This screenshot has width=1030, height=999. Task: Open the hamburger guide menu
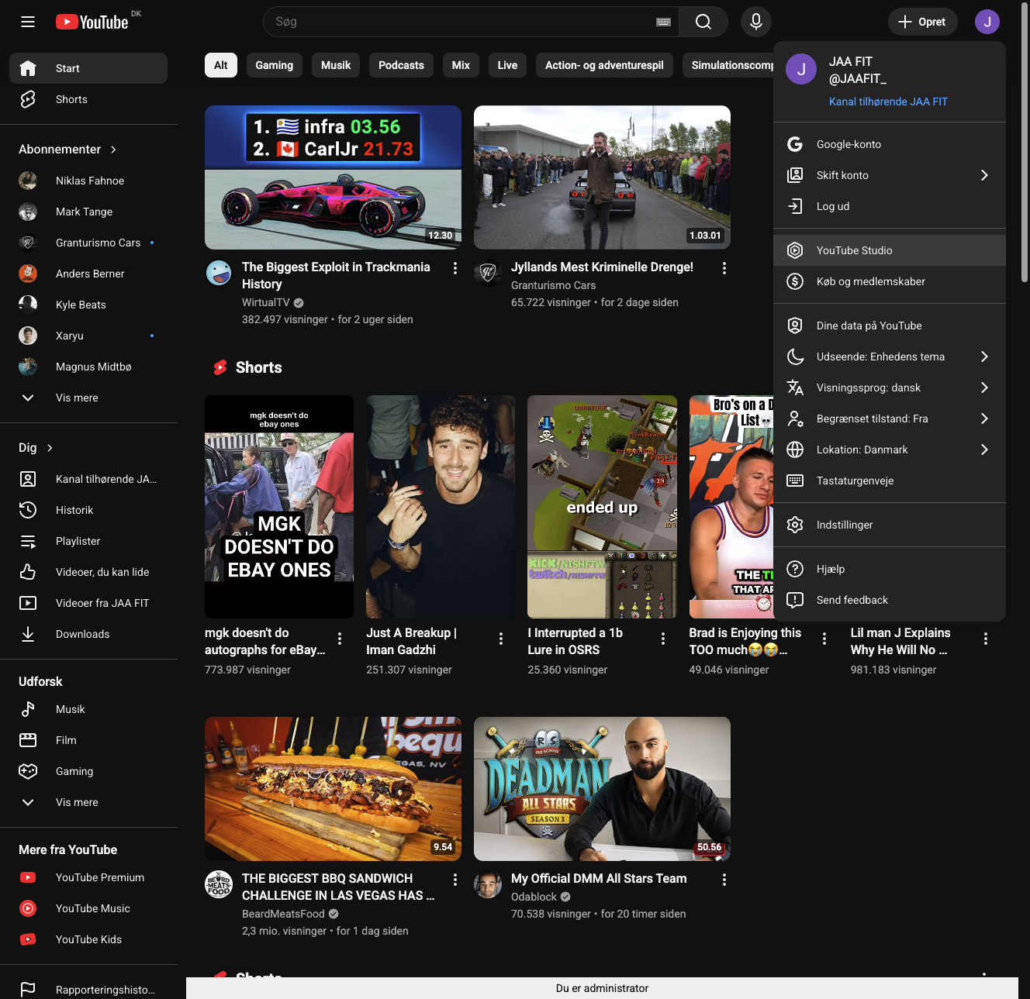click(28, 22)
